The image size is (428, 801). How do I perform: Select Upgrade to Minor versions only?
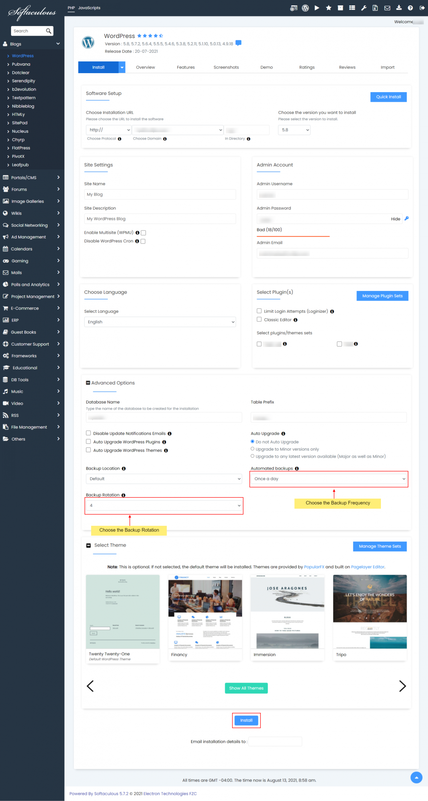[253, 449]
